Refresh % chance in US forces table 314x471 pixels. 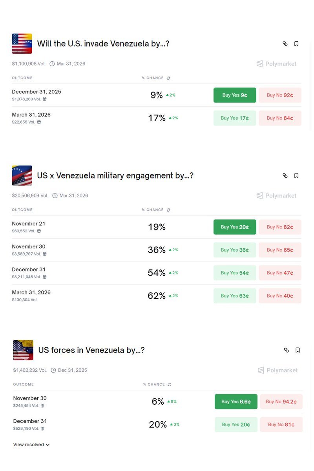tap(170, 385)
